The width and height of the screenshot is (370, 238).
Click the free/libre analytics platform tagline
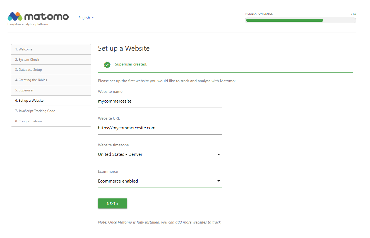28,24
